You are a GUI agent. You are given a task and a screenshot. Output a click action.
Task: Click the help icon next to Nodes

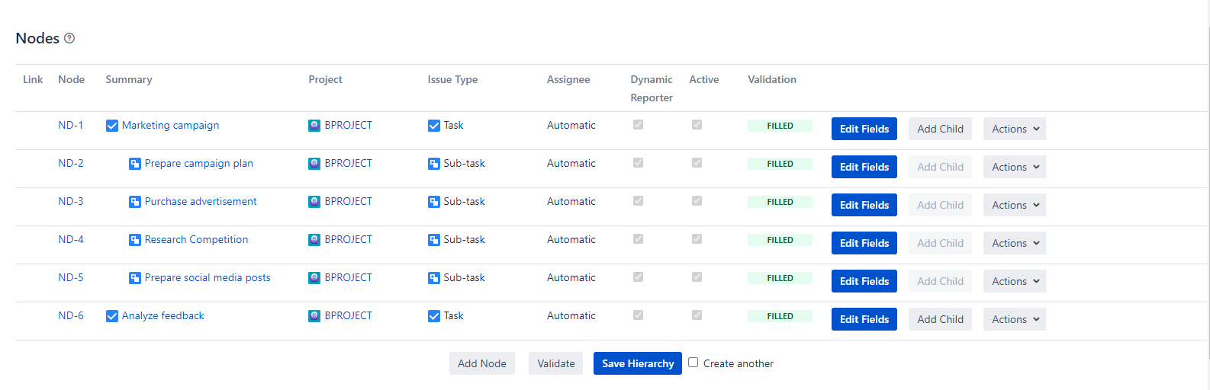coord(69,38)
